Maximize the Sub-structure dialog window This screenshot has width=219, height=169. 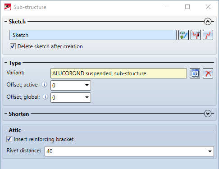pyautogui.click(x=187, y=7)
